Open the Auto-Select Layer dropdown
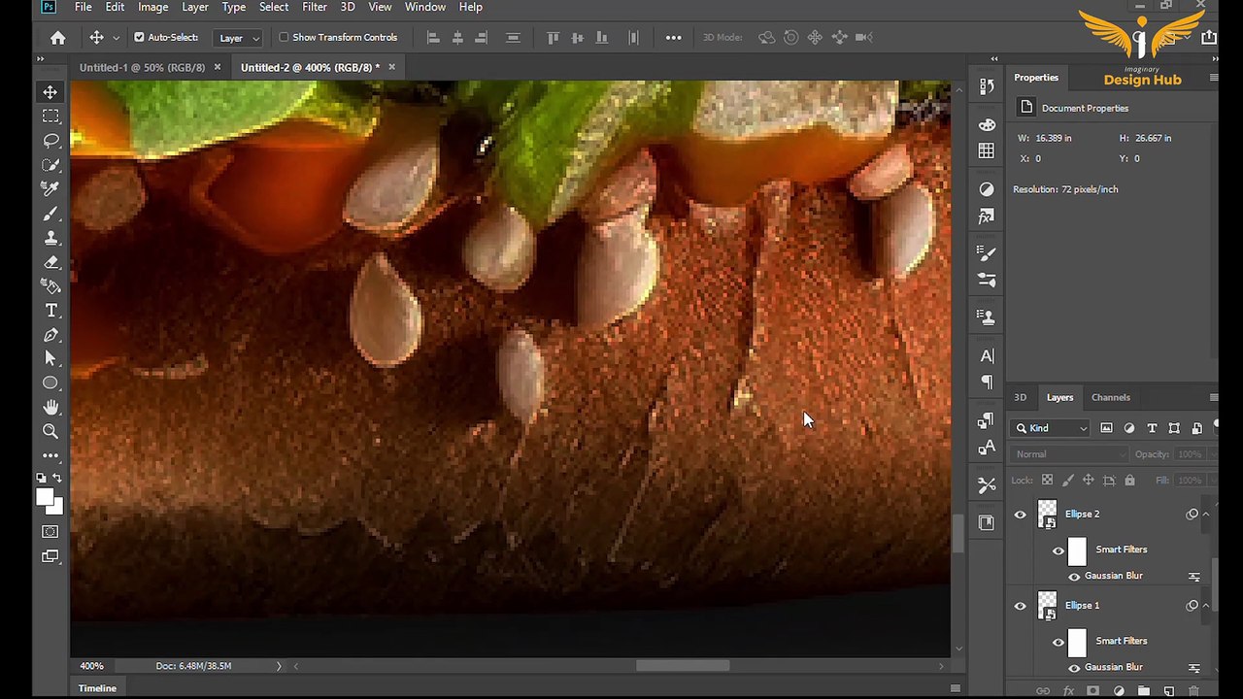 pyautogui.click(x=240, y=38)
